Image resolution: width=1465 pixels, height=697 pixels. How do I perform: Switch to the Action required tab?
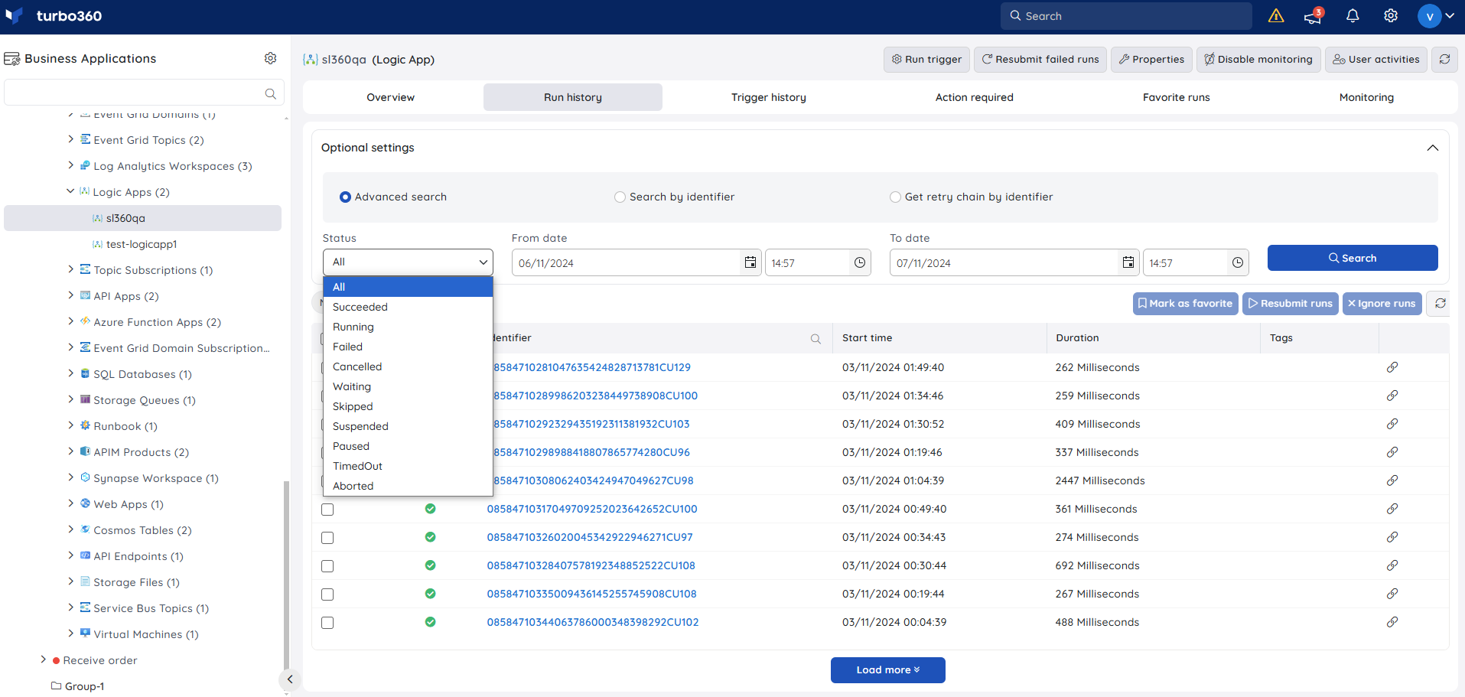tap(974, 97)
